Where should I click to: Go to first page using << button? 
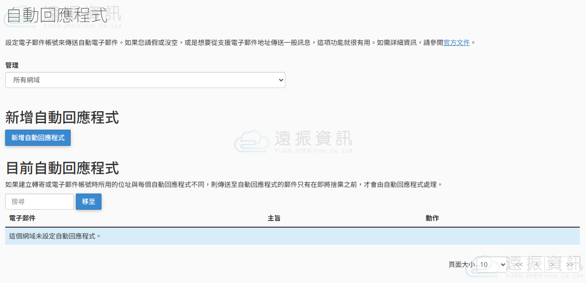pyautogui.click(x=519, y=265)
